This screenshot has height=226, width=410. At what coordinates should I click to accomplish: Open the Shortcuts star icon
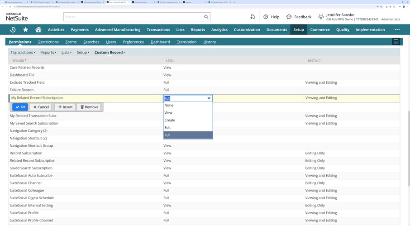tap(25, 30)
